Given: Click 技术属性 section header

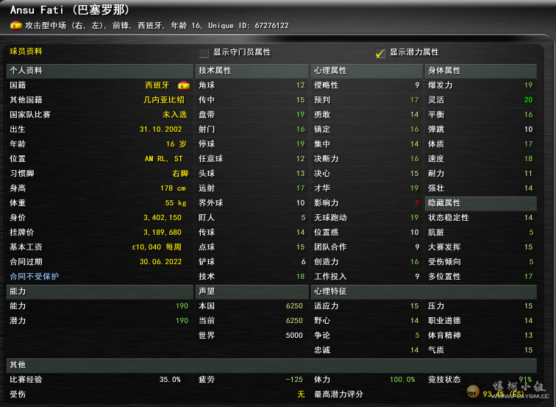Looking at the screenshot, I should 252,71.
